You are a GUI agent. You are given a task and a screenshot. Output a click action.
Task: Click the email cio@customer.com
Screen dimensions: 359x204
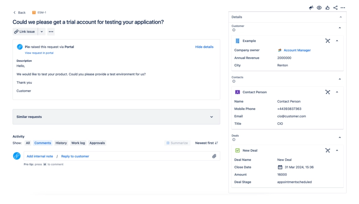click(291, 116)
